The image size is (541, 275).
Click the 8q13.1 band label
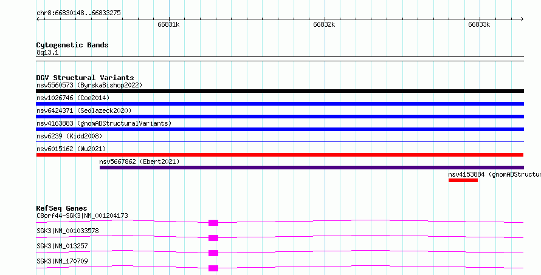47,53
